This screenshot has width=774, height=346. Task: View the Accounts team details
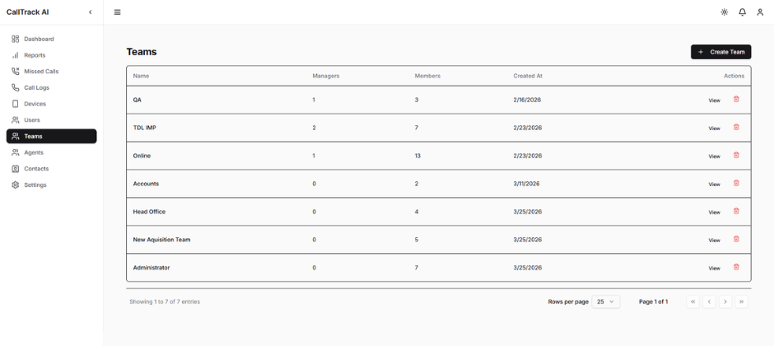coord(714,185)
